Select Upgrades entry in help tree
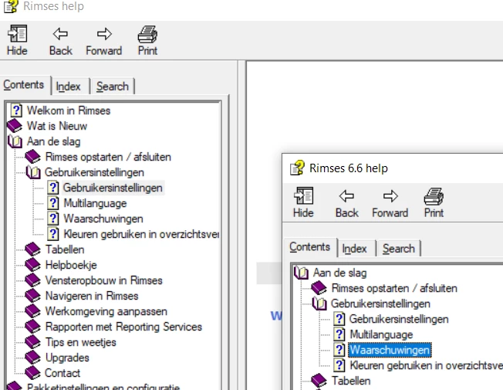The image size is (503, 390). (67, 358)
